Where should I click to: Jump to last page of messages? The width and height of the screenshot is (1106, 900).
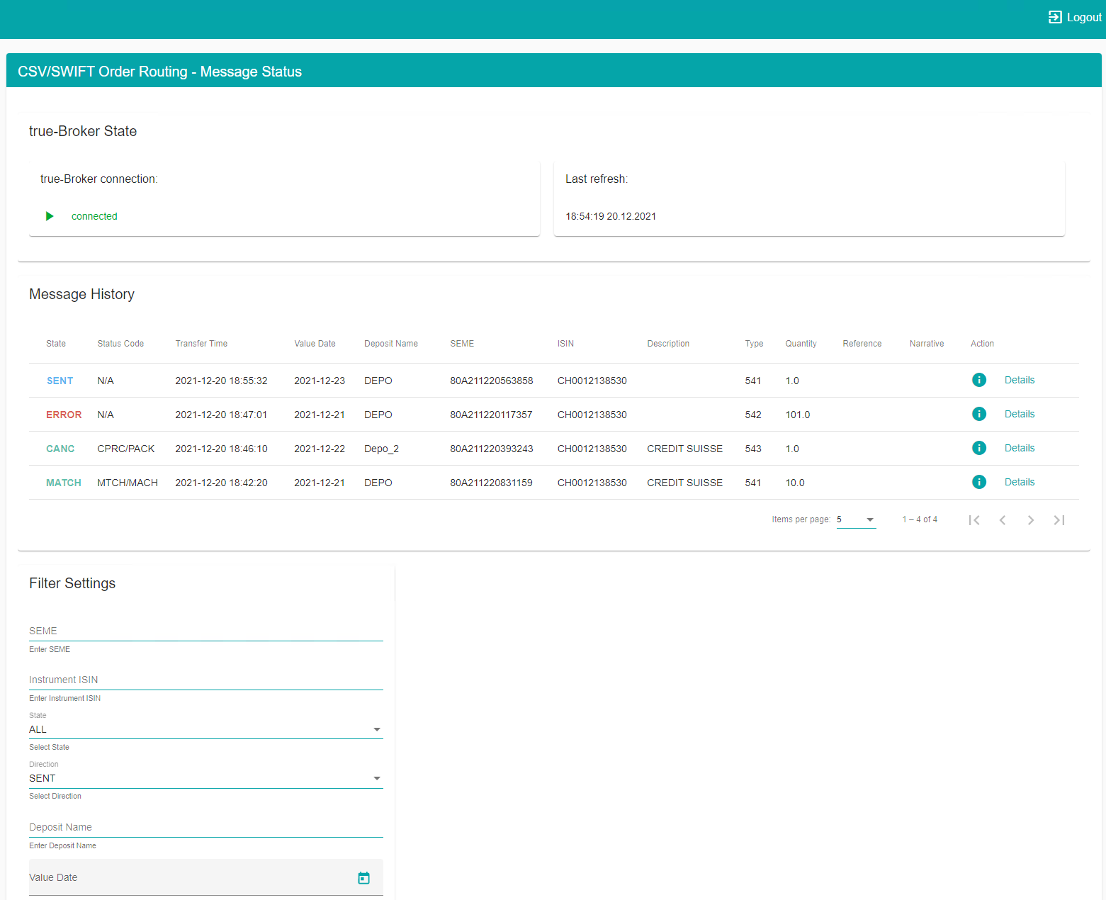click(1059, 520)
